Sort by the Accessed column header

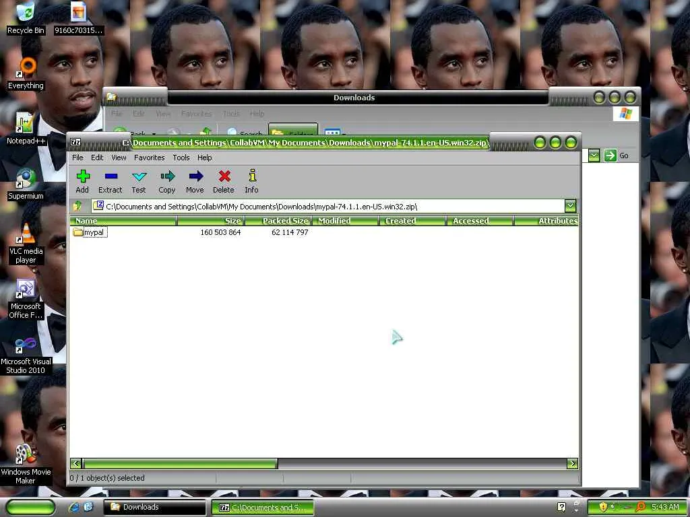click(480, 221)
